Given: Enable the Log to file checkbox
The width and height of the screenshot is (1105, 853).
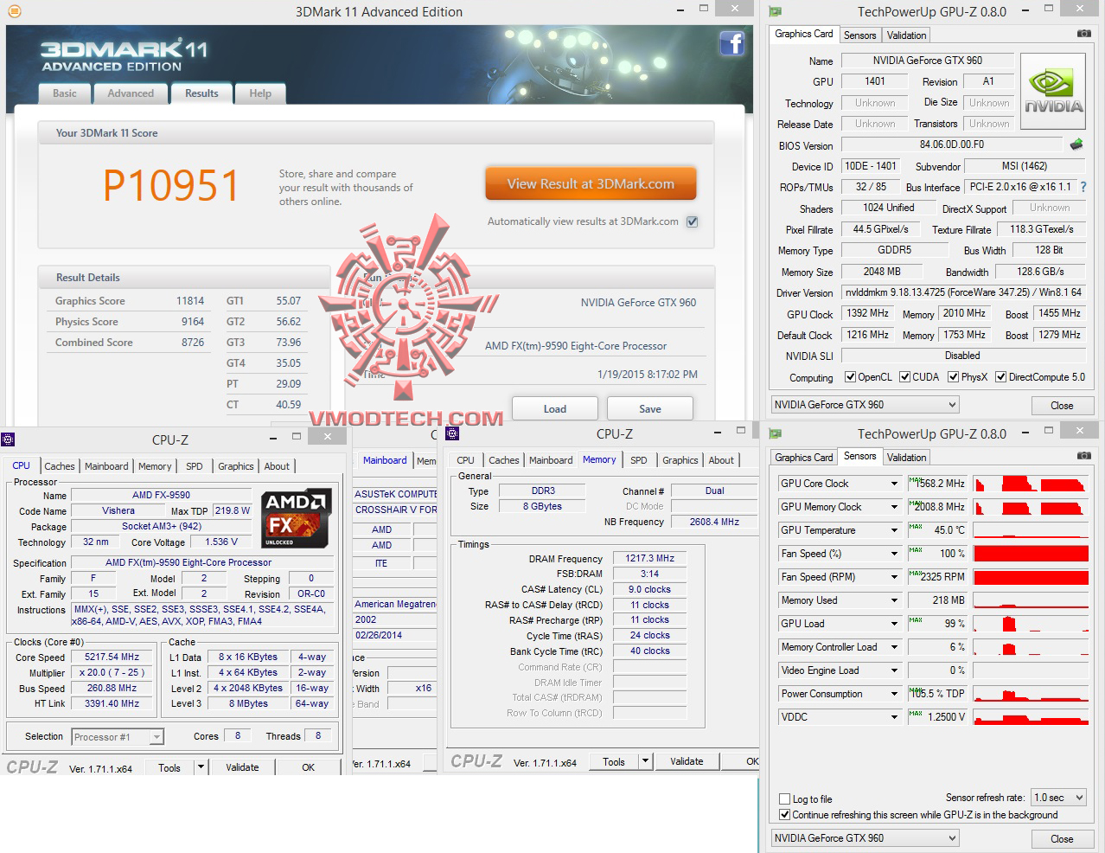Looking at the screenshot, I should coord(785,799).
